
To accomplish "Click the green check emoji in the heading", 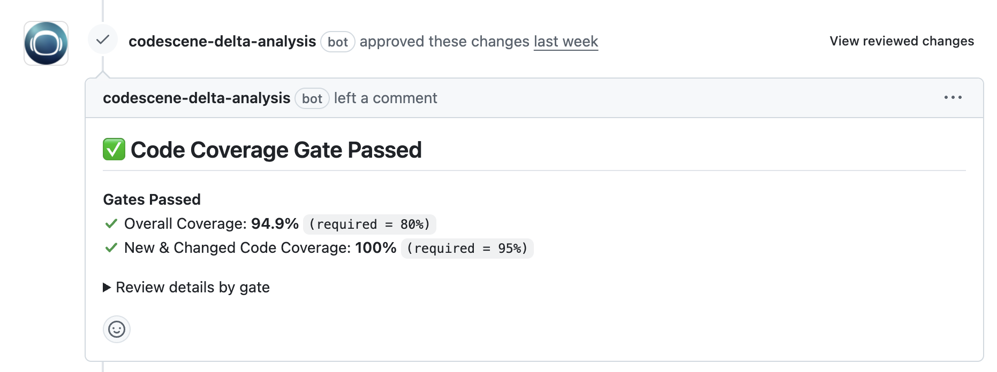I will (114, 149).
